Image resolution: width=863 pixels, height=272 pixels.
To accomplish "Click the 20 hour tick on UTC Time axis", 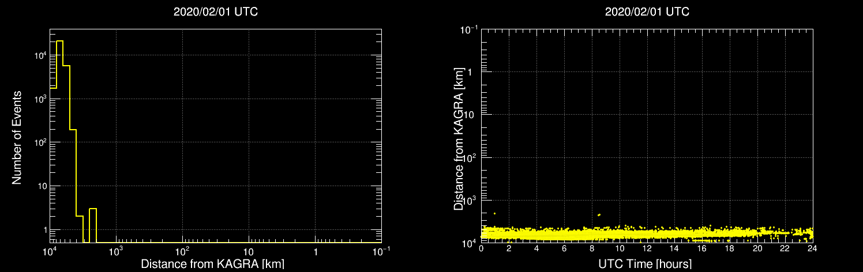I will click(x=757, y=249).
